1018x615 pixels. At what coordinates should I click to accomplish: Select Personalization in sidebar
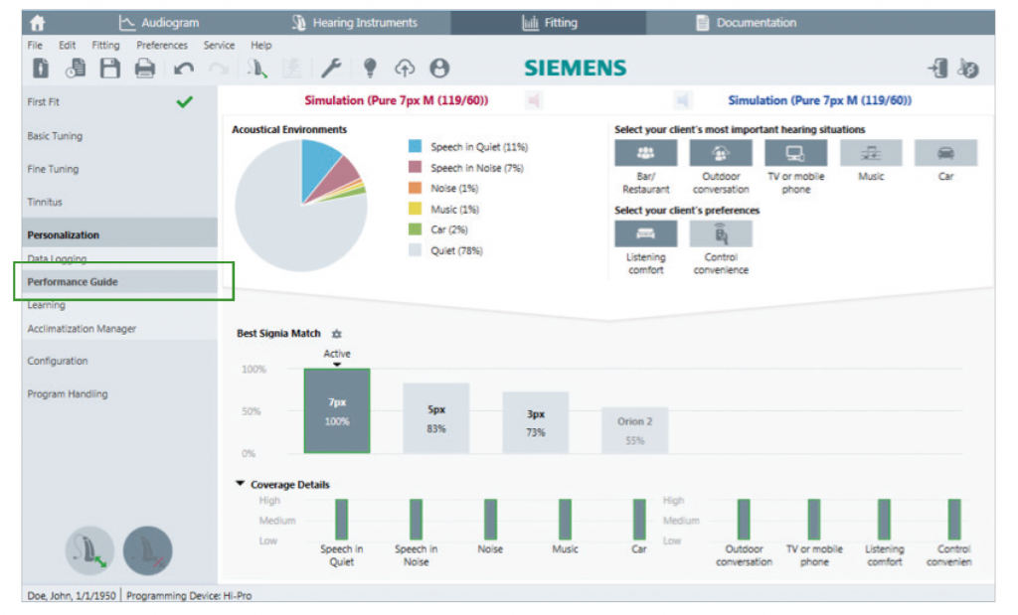click(x=119, y=234)
